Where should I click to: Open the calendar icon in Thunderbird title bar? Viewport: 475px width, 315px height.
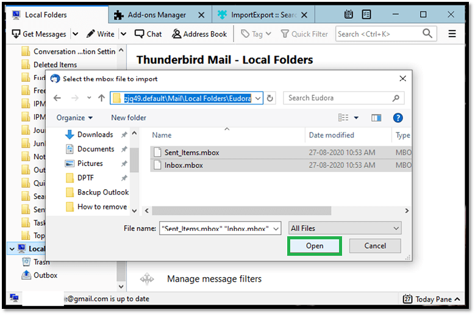pos(349,14)
